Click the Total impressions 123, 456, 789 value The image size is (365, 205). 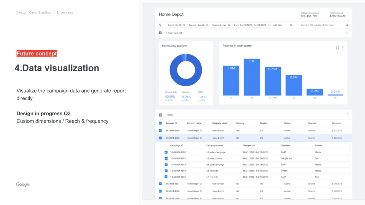pyautogui.click(x=309, y=16)
